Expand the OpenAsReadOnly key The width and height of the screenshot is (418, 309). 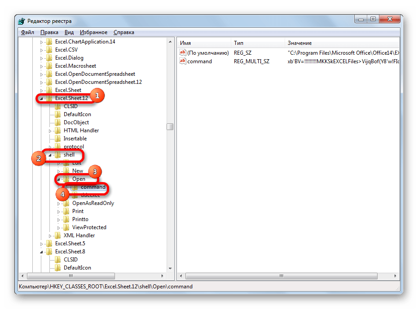(x=58, y=204)
